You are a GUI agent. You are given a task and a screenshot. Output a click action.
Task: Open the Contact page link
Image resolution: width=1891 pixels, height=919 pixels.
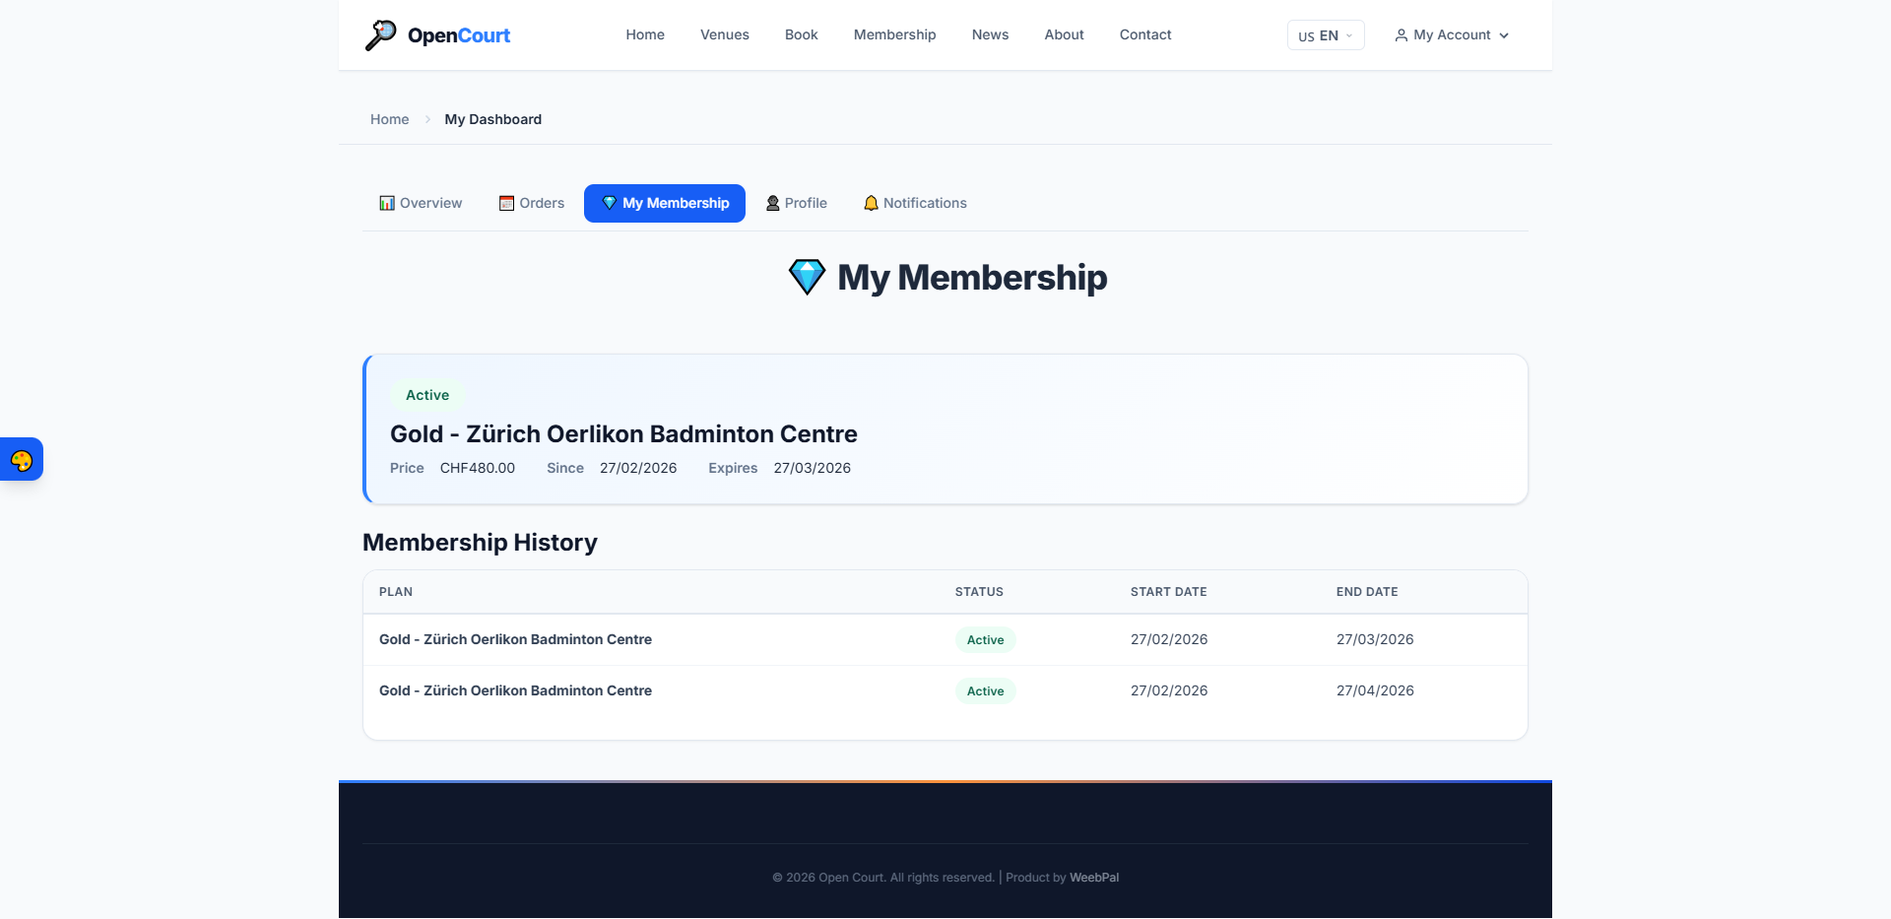pyautogui.click(x=1144, y=34)
